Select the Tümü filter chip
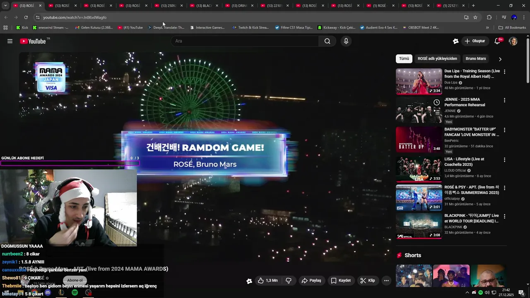This screenshot has height=298, width=530. pos(404,59)
